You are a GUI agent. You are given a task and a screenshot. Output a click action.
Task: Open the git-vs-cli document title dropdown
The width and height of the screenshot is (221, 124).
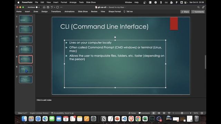[125, 7]
